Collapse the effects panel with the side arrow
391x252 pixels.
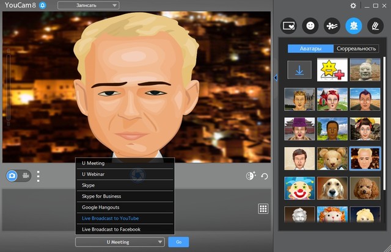pos(276,77)
